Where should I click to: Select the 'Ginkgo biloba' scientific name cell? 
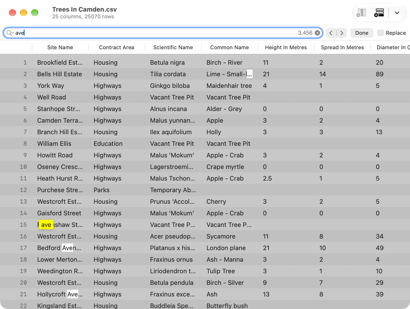coord(170,85)
